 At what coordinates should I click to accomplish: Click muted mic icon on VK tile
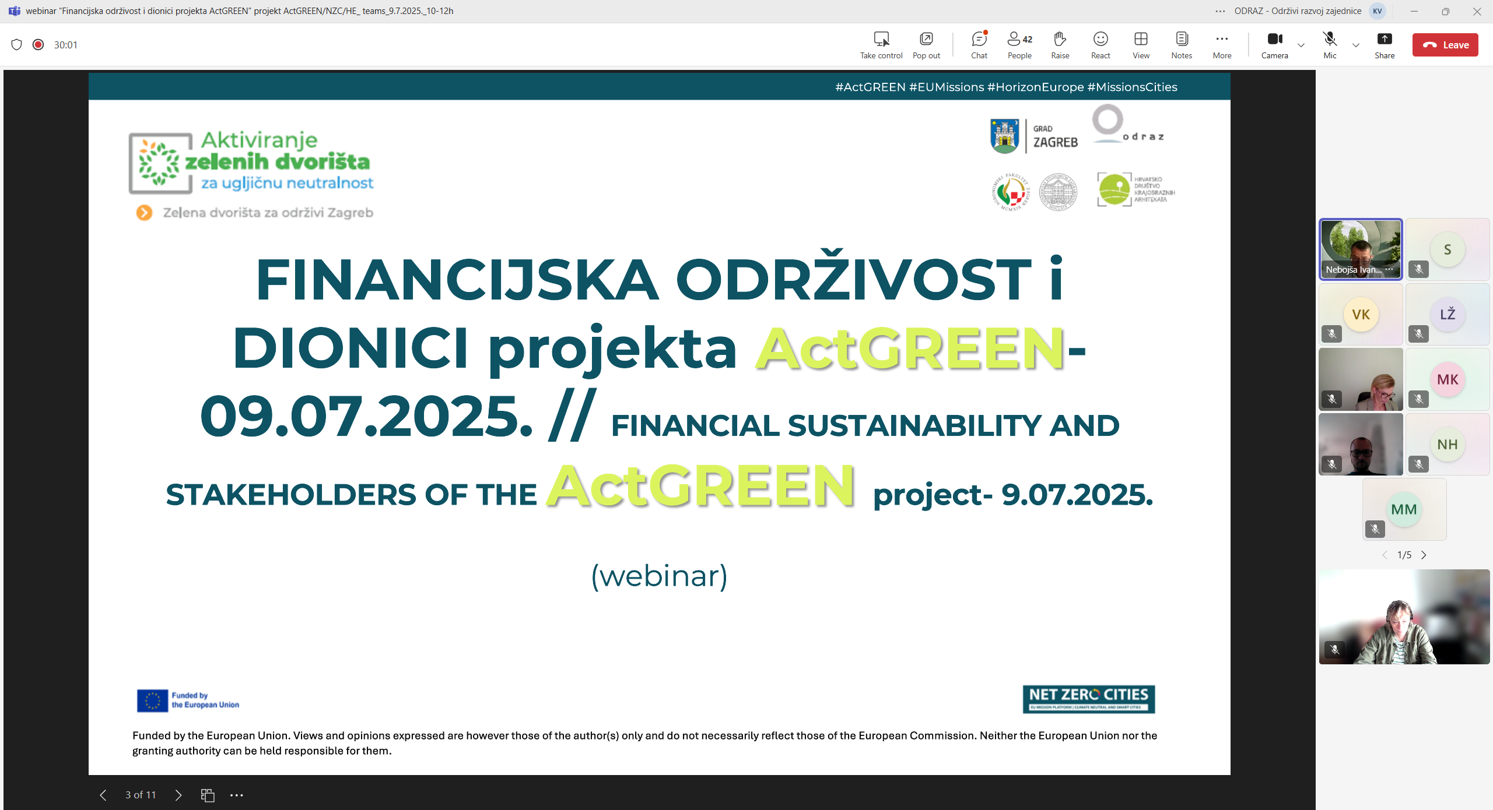click(x=1331, y=334)
